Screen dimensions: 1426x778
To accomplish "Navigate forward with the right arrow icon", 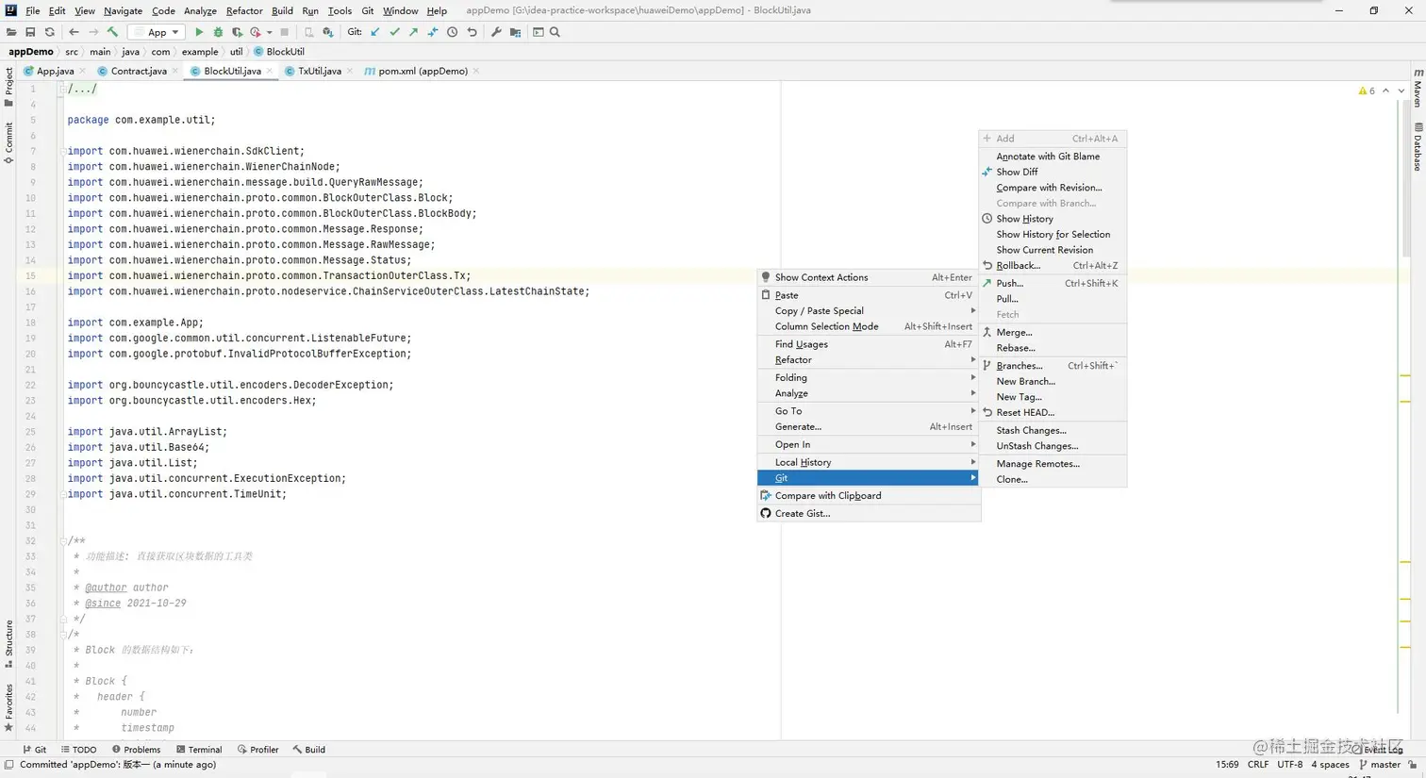I will tap(93, 32).
